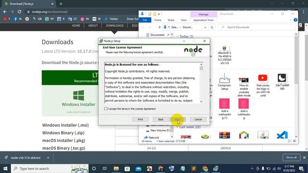This screenshot has width=308, height=173.
Task: Open the Twitter bookmark in Chrome
Action: [x=111, y=19]
